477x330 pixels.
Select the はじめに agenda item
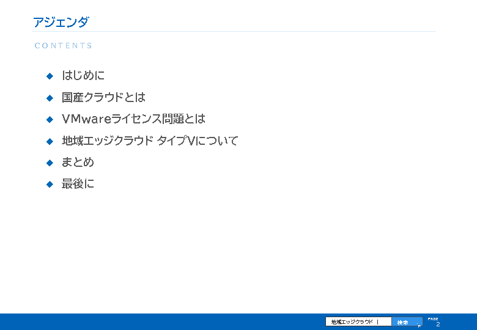83,76
